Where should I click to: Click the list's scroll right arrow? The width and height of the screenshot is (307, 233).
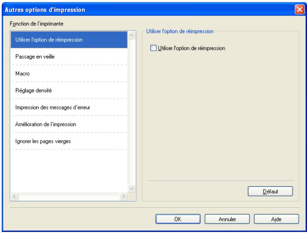click(123, 196)
